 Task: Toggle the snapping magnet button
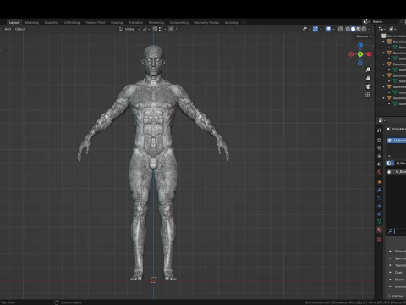(155, 29)
